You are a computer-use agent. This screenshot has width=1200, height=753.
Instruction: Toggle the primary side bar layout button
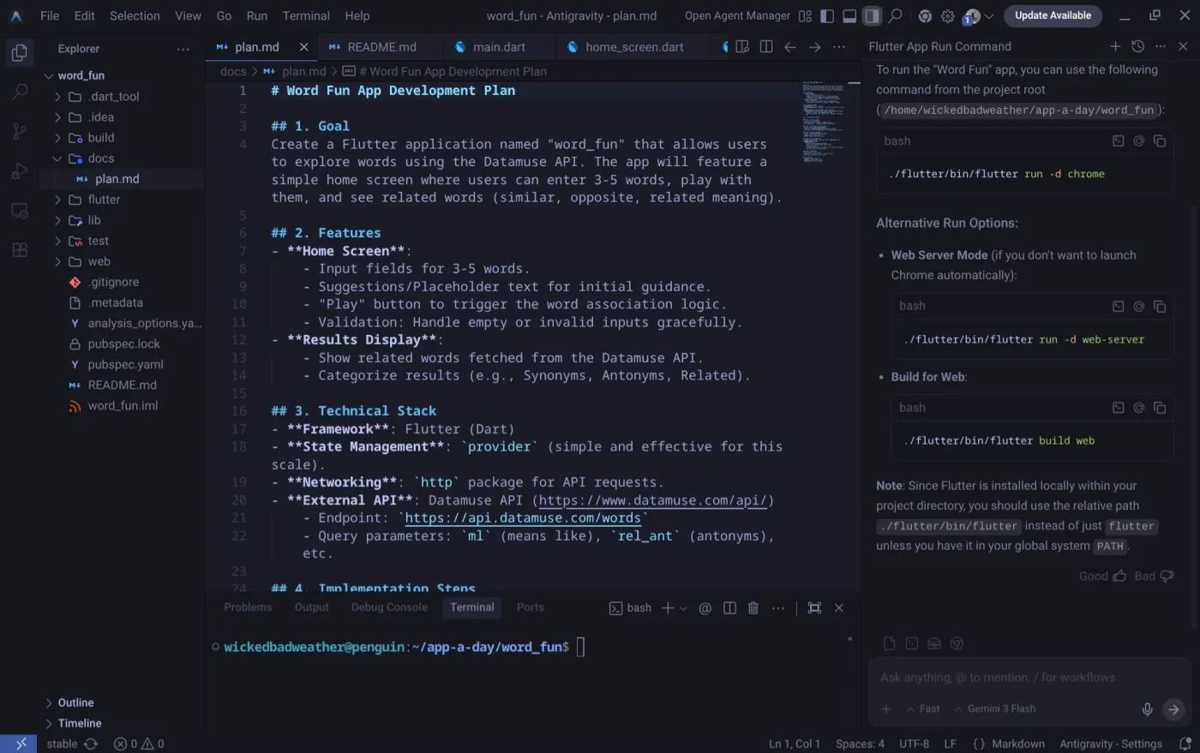[x=827, y=16]
